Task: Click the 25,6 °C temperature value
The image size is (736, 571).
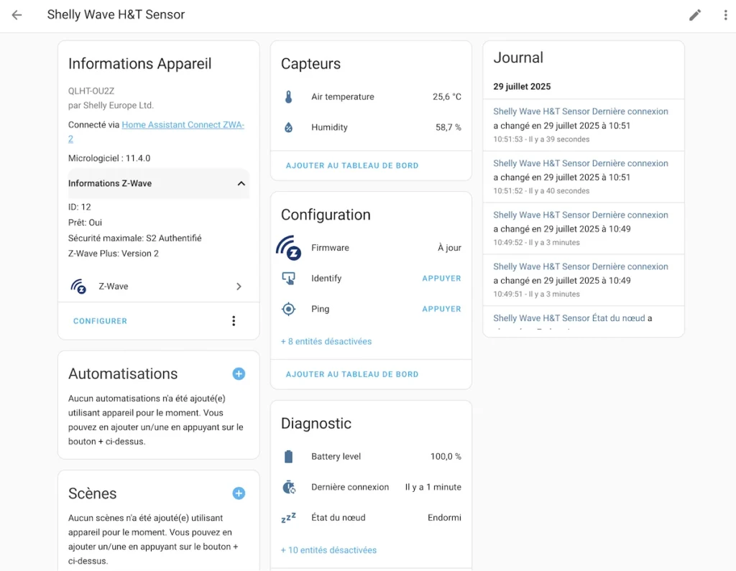Action: pyautogui.click(x=447, y=97)
